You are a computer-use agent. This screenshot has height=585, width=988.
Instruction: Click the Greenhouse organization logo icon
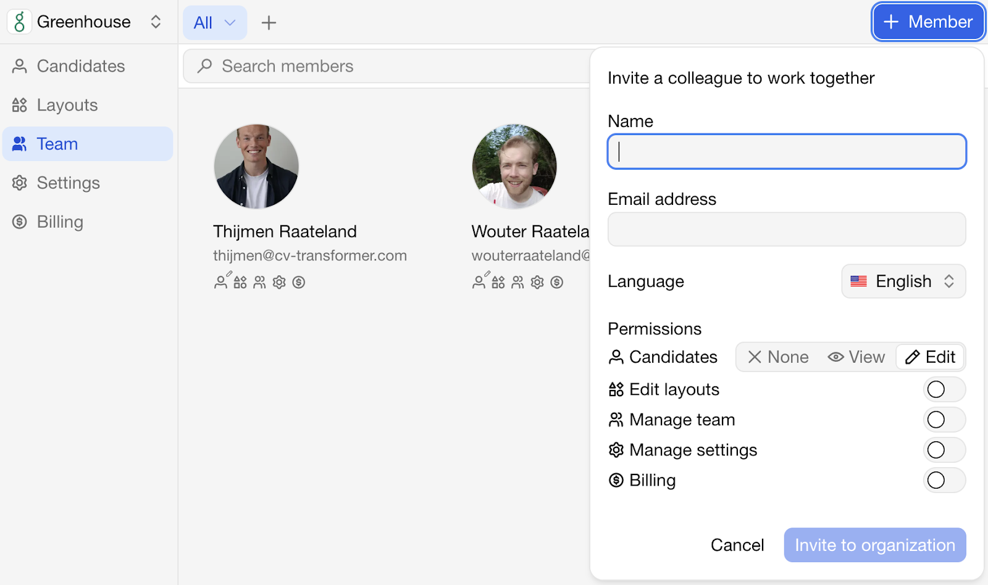coord(19,22)
